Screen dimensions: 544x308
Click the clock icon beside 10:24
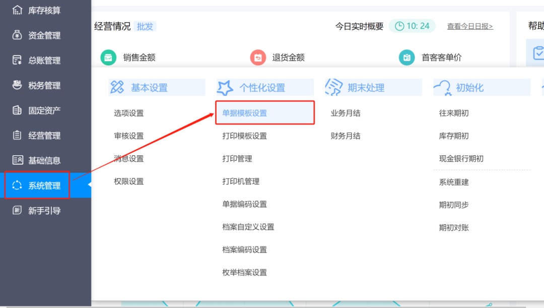click(x=399, y=26)
